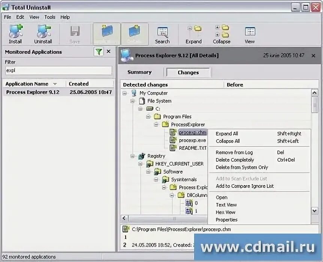Image resolution: width=323 pixels, height=262 pixels.
Task: Click into the Filter text field
Action: click(59, 71)
